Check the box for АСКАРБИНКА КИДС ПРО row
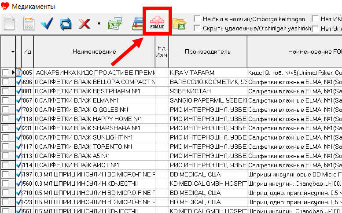Image resolution: width=342 pixels, height=213 pixels. pos(5,73)
